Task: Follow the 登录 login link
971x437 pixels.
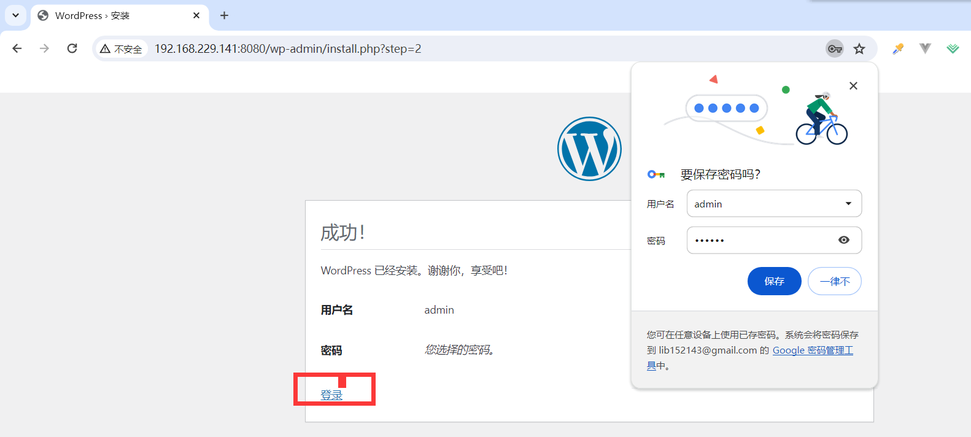Action: click(331, 395)
